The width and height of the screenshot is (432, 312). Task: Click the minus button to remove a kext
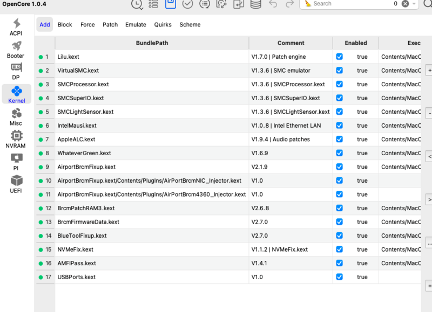(429, 114)
